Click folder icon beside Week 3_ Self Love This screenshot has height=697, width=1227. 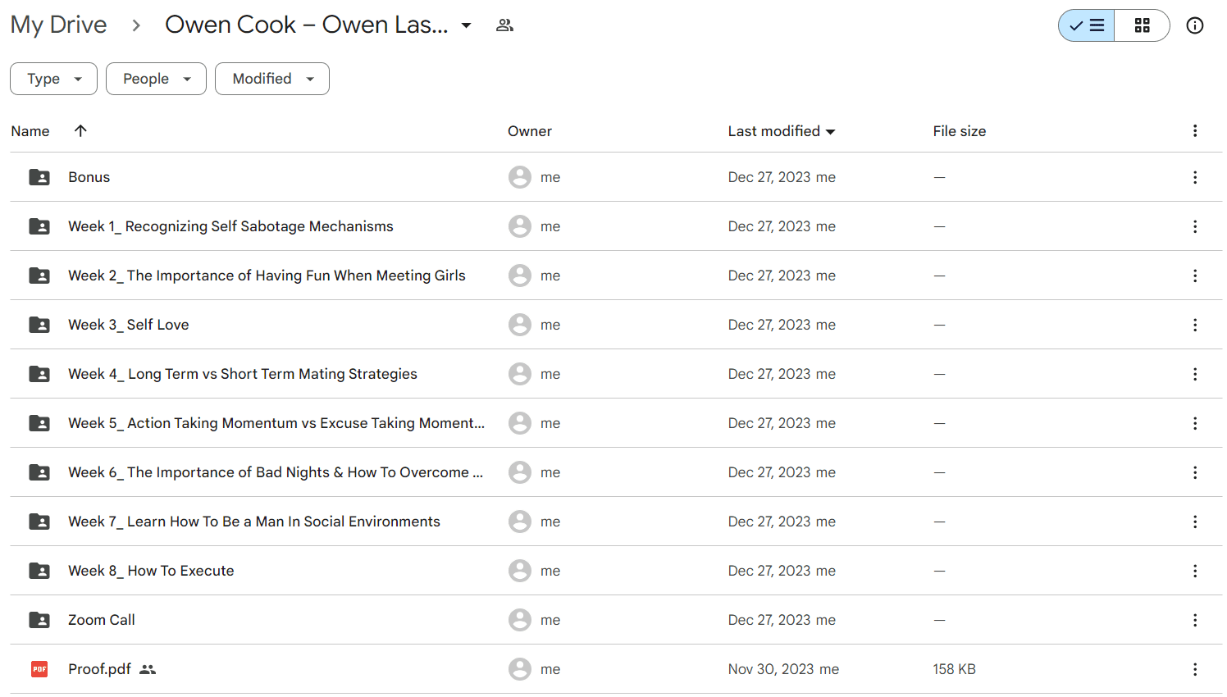[39, 325]
